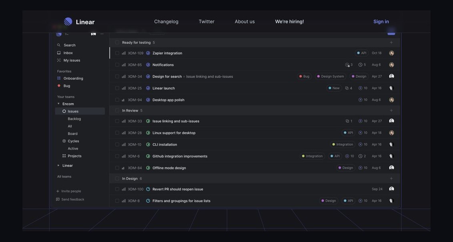453x242 pixels.
Task: Click status icon for Notifications issue
Action: click(148, 65)
